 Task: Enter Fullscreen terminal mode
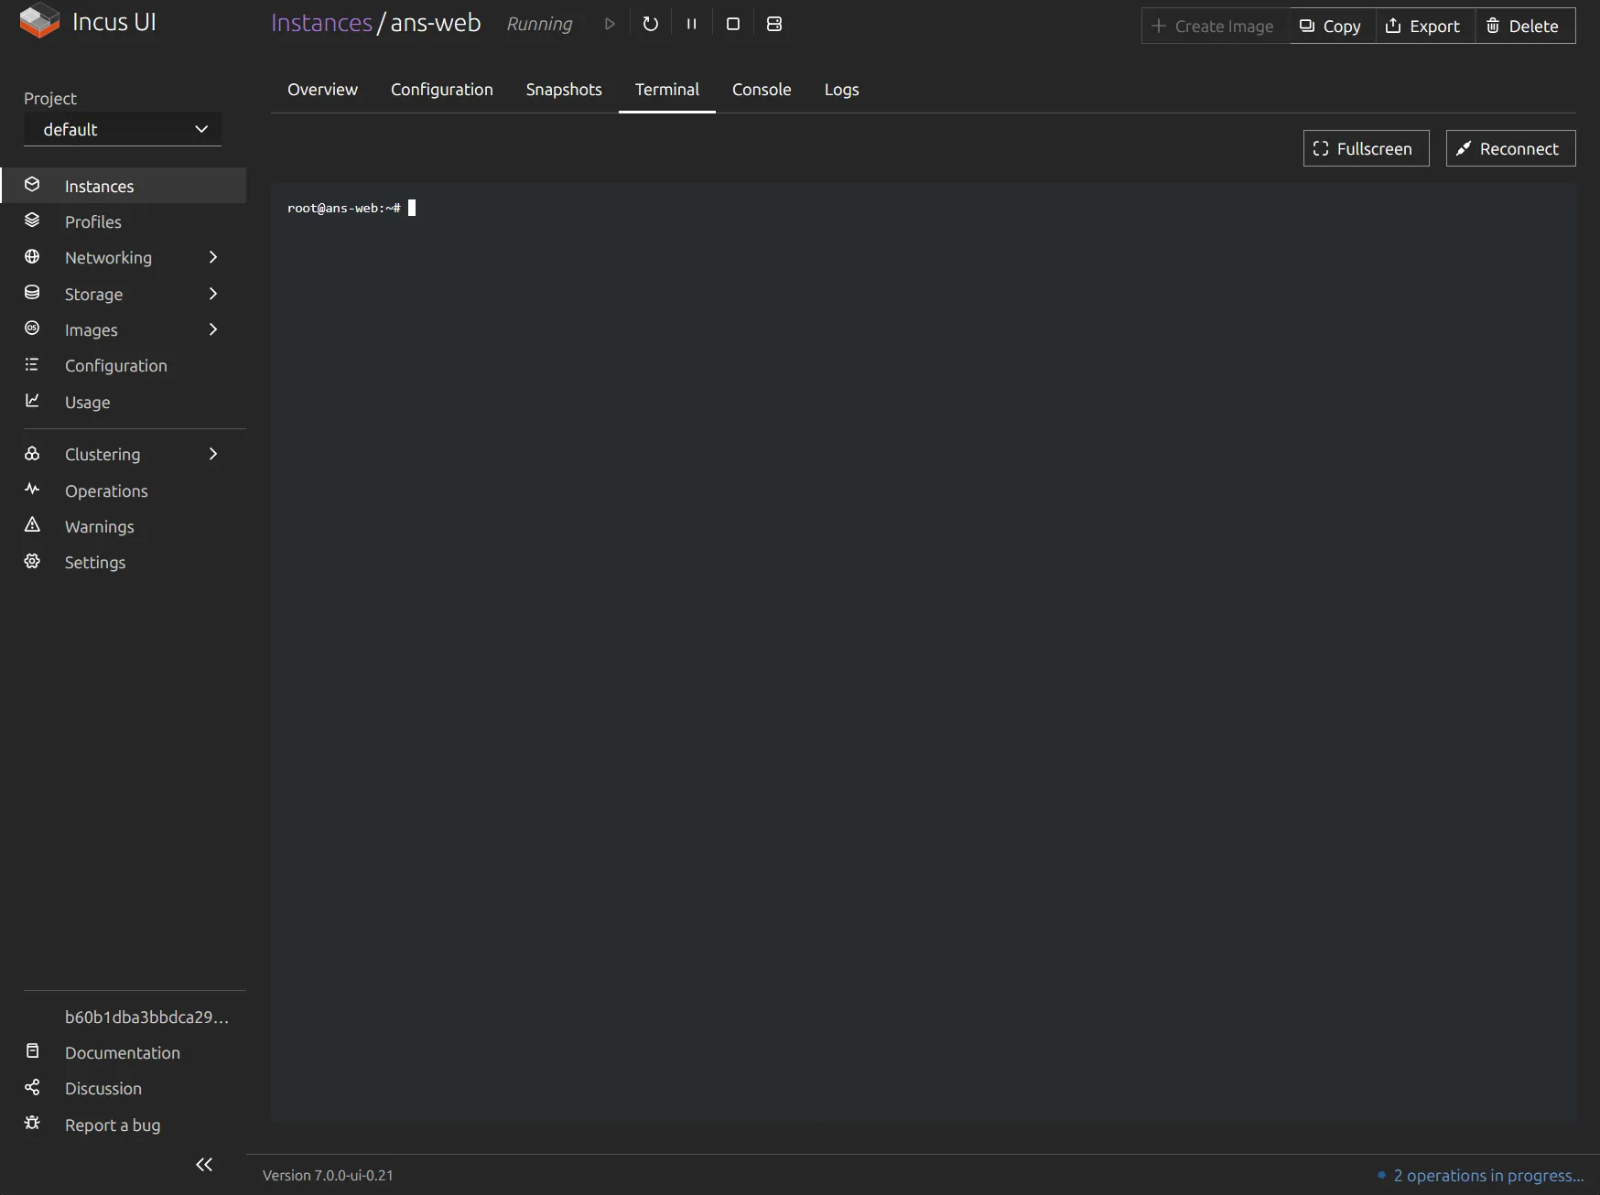1366,148
